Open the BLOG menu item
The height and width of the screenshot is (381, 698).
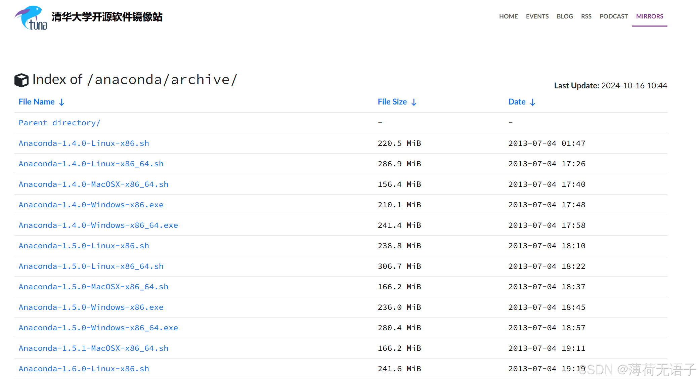[x=565, y=16]
